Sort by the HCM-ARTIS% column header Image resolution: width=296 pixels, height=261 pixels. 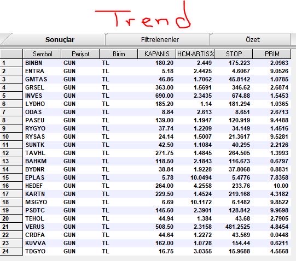[195, 54]
